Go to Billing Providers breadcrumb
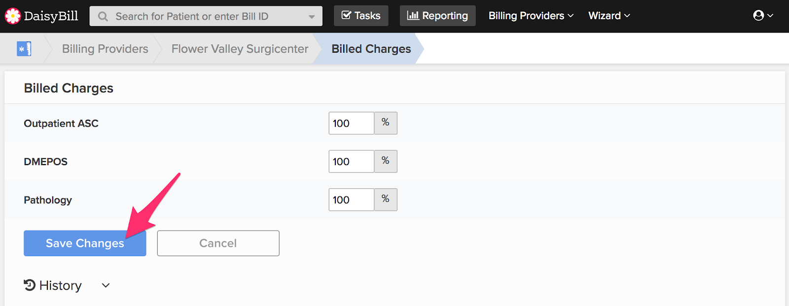789x306 pixels. (x=105, y=49)
